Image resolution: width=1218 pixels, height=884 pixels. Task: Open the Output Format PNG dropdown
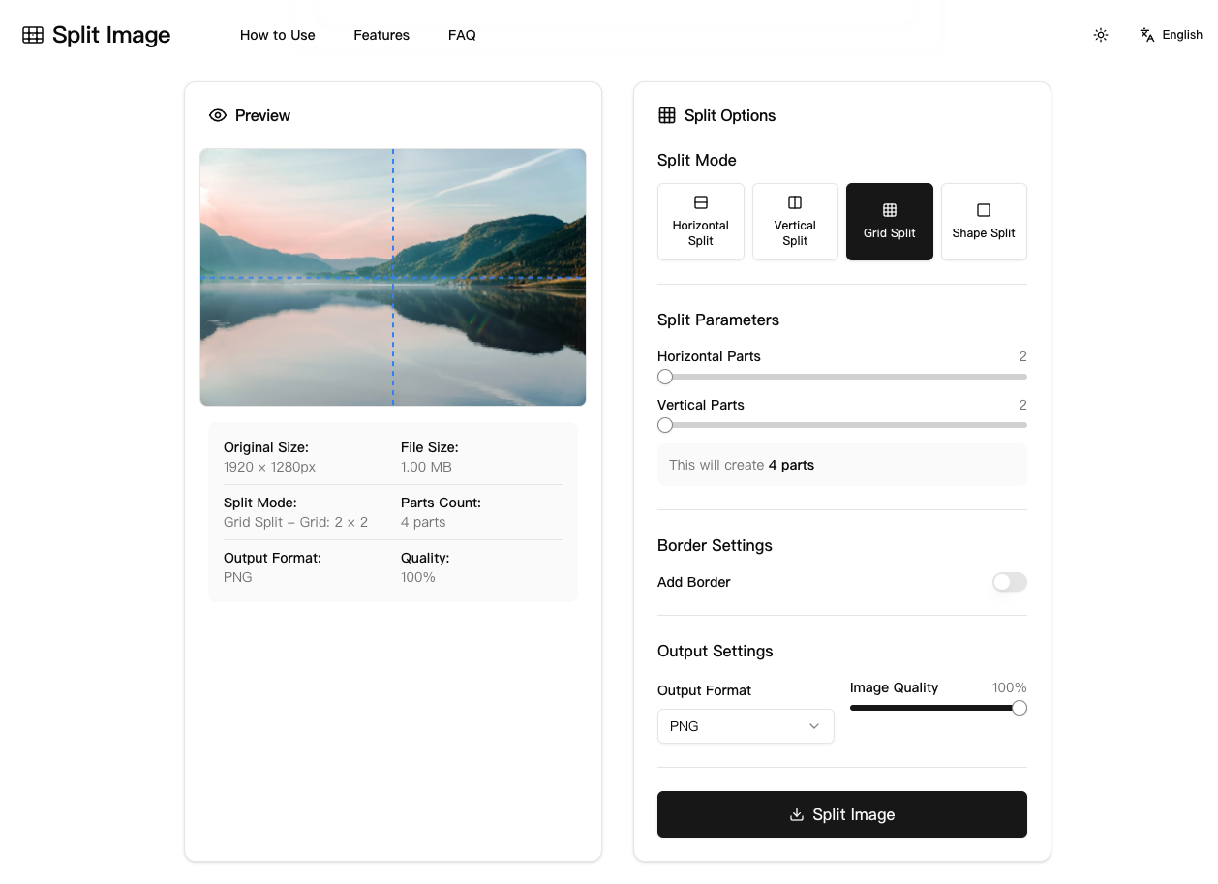(746, 726)
